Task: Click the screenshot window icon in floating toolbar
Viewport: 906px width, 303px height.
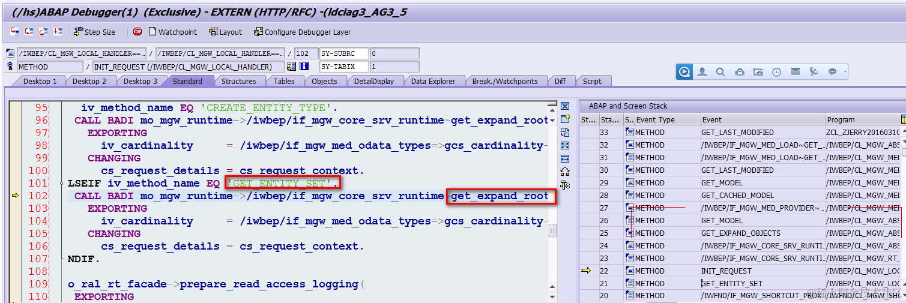Action: coord(758,72)
